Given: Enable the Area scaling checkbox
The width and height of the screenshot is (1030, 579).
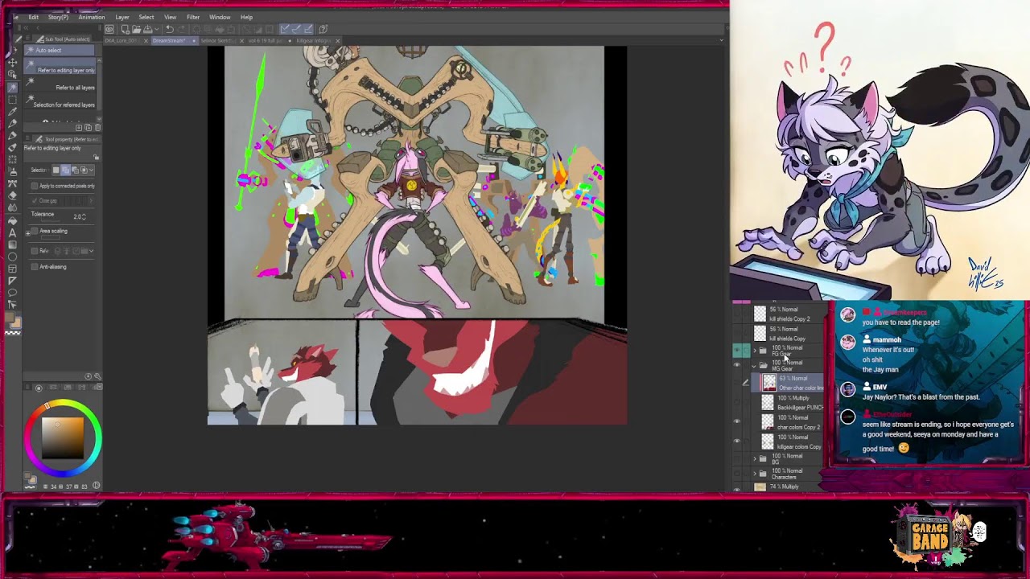Looking at the screenshot, I should [x=34, y=232].
